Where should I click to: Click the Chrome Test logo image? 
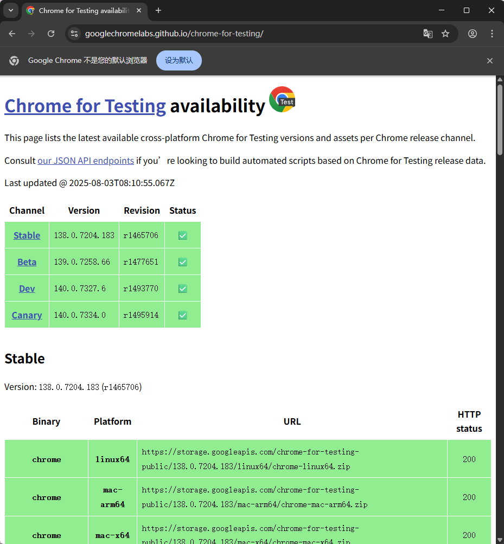(x=282, y=99)
